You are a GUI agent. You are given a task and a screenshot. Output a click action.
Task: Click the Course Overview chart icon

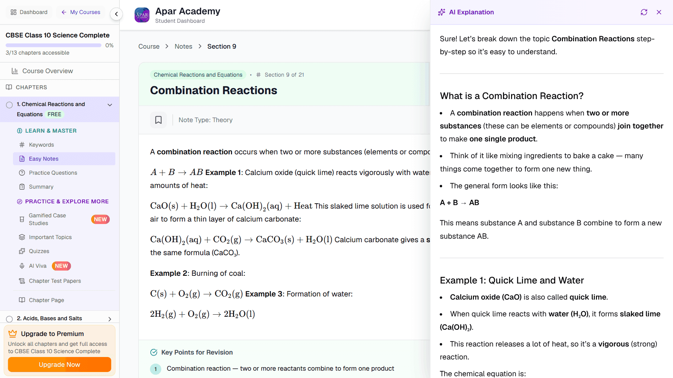(x=15, y=71)
